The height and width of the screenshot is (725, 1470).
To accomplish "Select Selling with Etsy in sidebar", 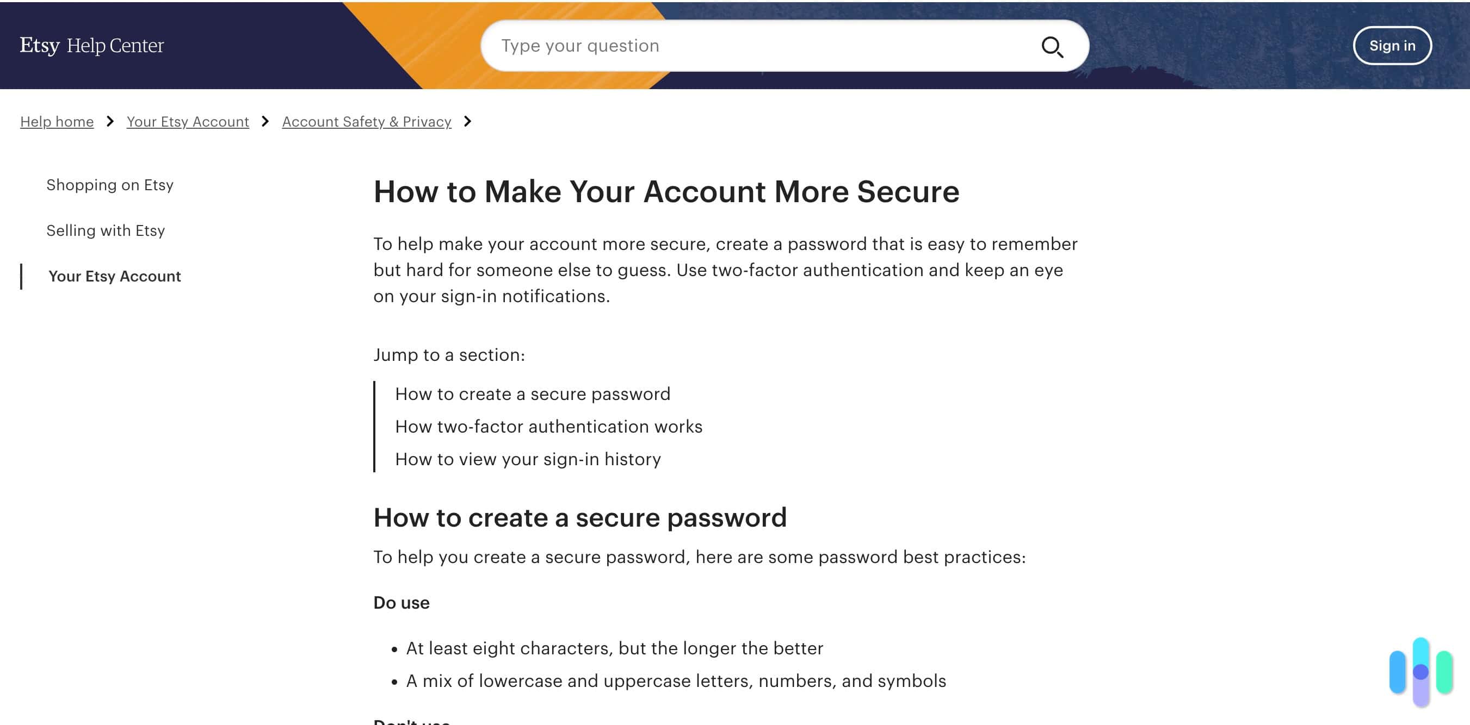I will [x=106, y=230].
